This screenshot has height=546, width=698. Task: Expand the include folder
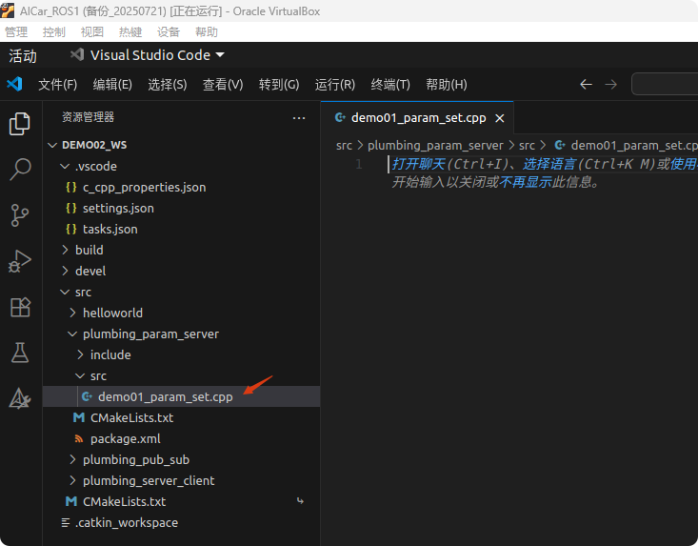(x=80, y=354)
